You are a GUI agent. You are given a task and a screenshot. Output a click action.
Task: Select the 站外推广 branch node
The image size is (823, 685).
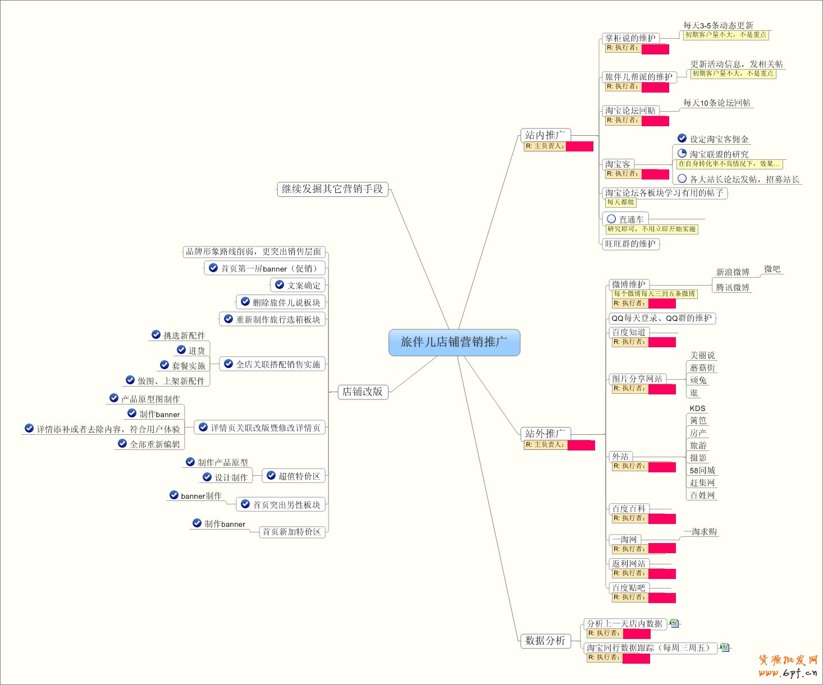545,434
